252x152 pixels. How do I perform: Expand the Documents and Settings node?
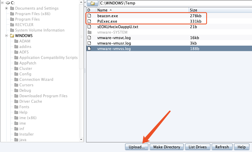pyautogui.click(x=7, y=8)
